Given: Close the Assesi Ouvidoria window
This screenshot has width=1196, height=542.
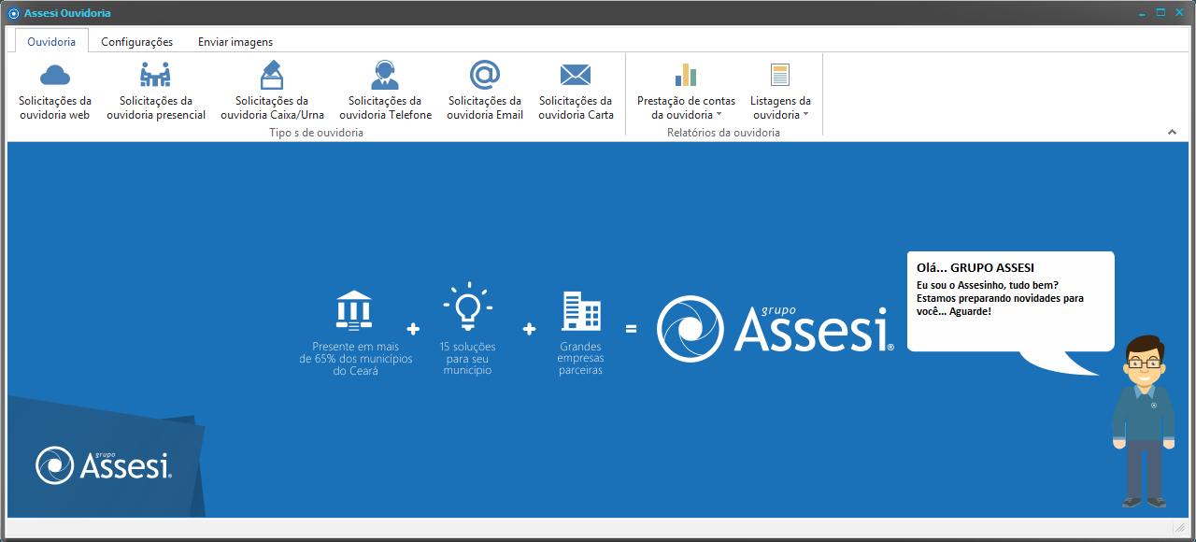Looking at the screenshot, I should tap(1179, 13).
